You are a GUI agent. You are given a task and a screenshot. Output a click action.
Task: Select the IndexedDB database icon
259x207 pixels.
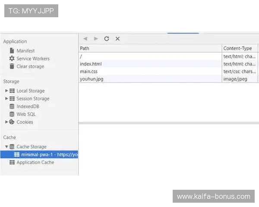pos(12,107)
